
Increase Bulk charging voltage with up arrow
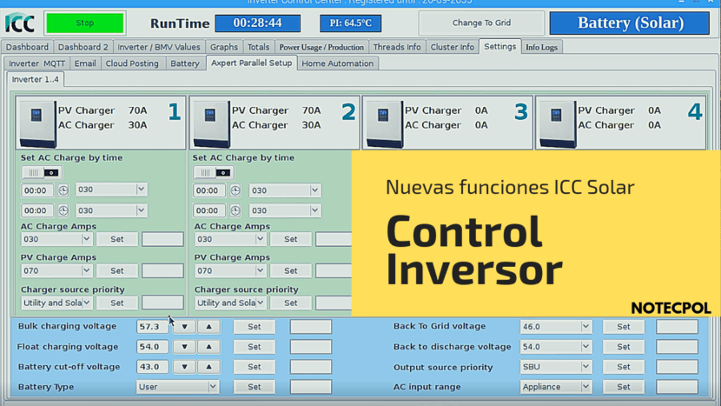[208, 327]
